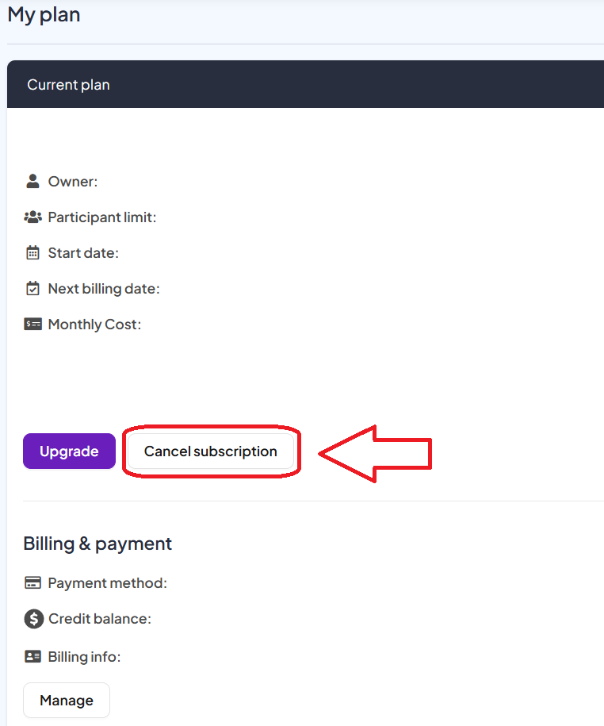Click the red arrow pointing at Cancel subscription
Screen dimensions: 604x726
376,453
